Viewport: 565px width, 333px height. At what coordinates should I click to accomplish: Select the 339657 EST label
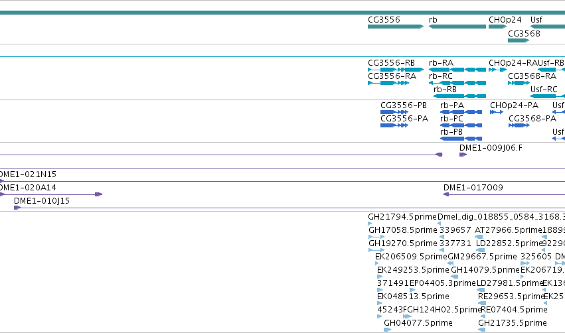[x=455, y=230]
